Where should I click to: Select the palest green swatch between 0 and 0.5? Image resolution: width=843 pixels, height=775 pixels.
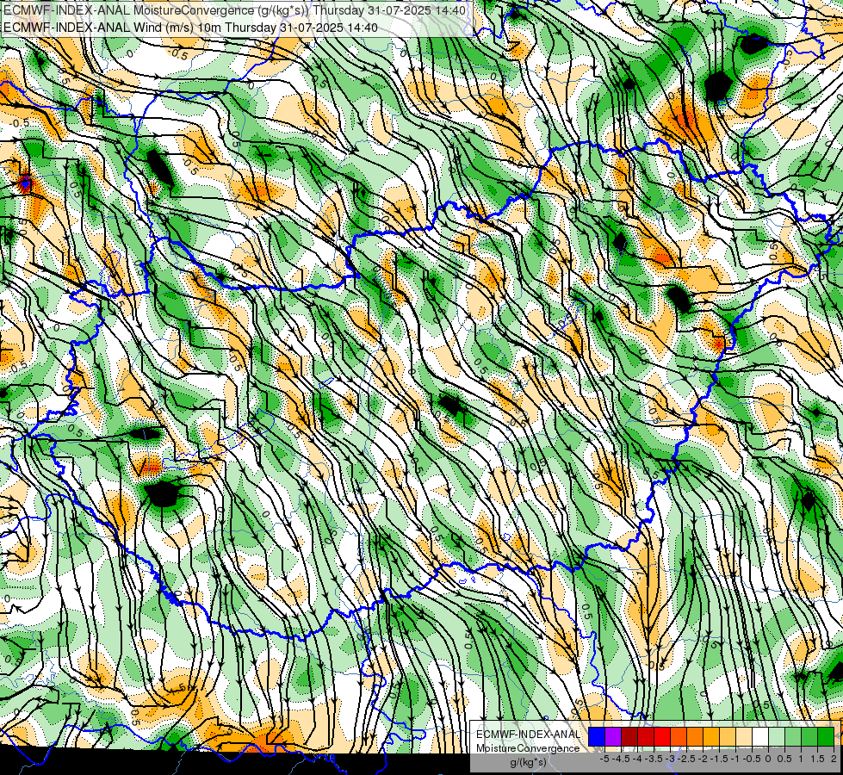point(777,736)
